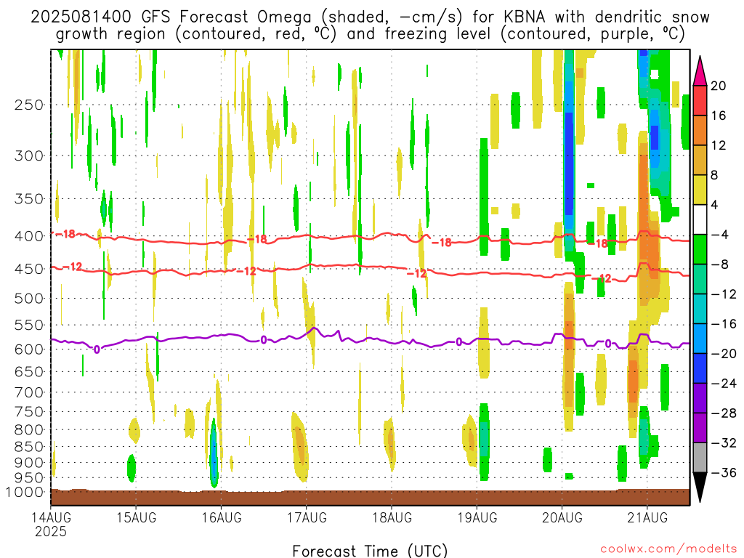Image resolution: width=744 pixels, height=558 pixels.
Task: Click the 950 pressure level label
Action: click(29, 478)
